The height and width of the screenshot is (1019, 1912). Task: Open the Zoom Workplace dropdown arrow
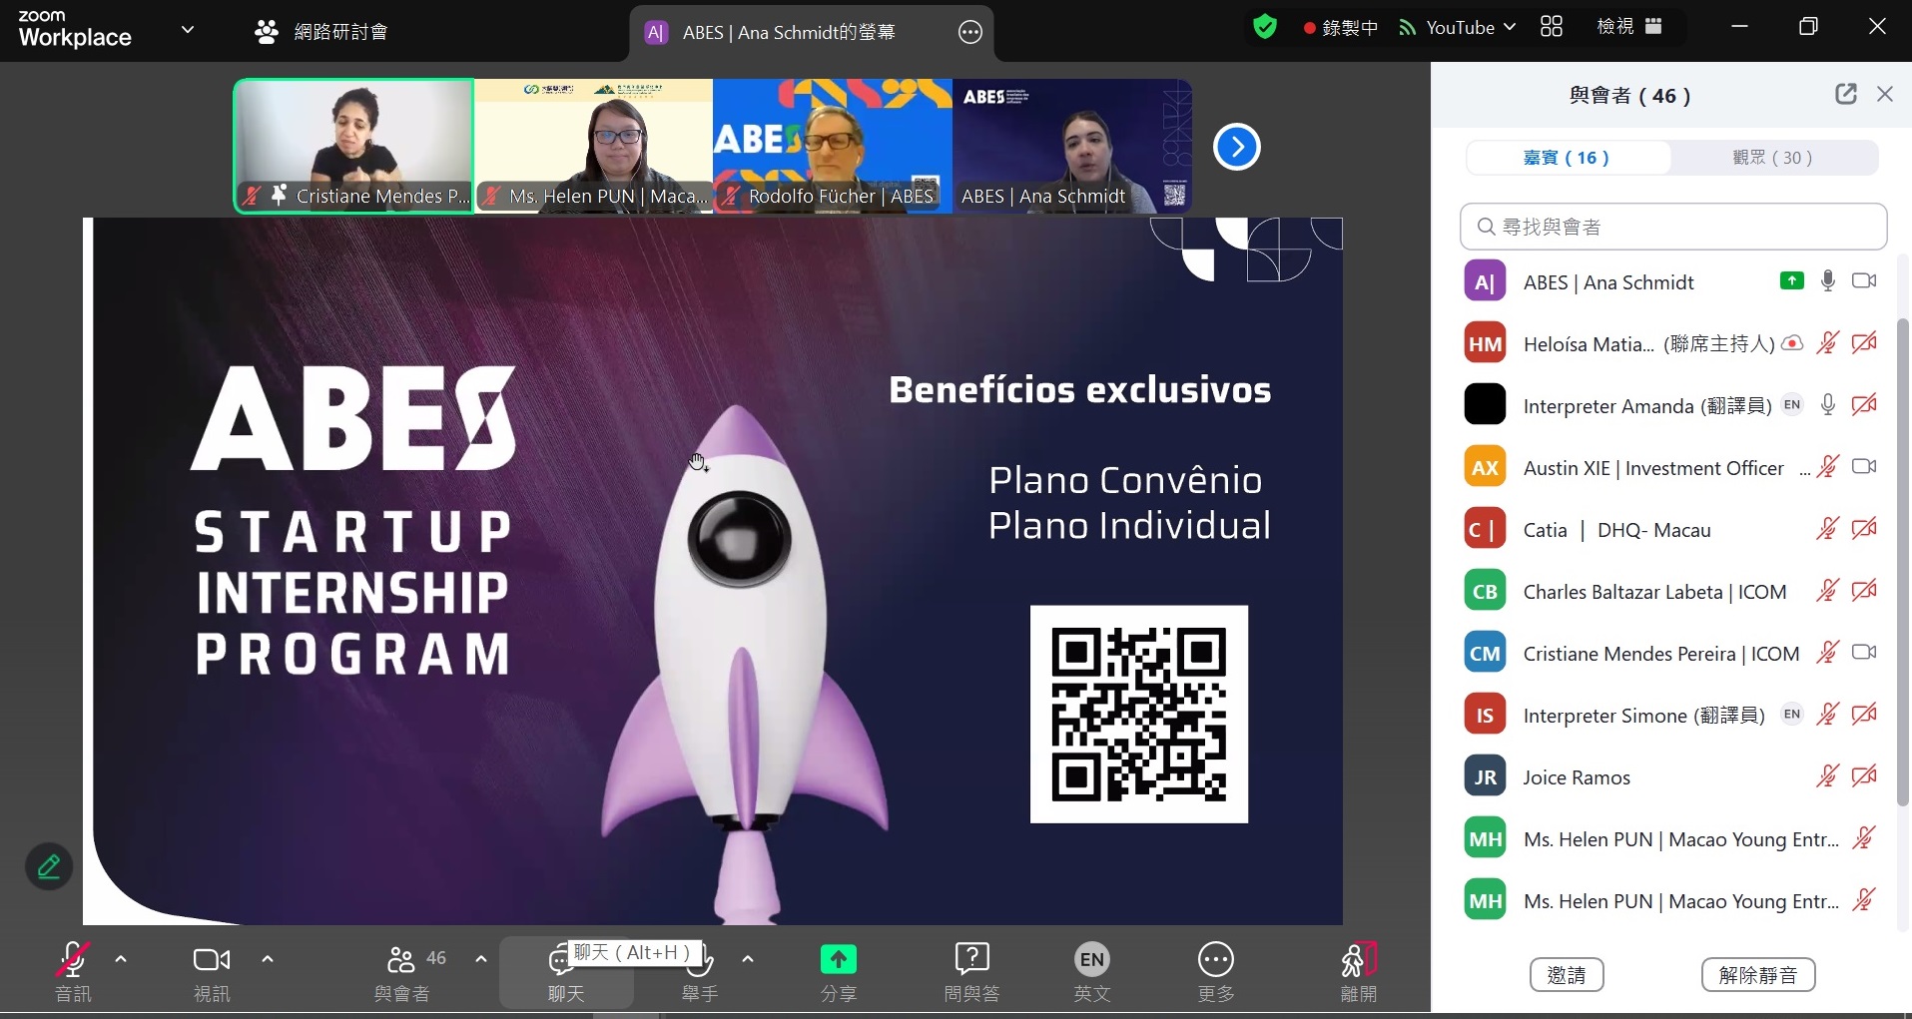(x=188, y=30)
